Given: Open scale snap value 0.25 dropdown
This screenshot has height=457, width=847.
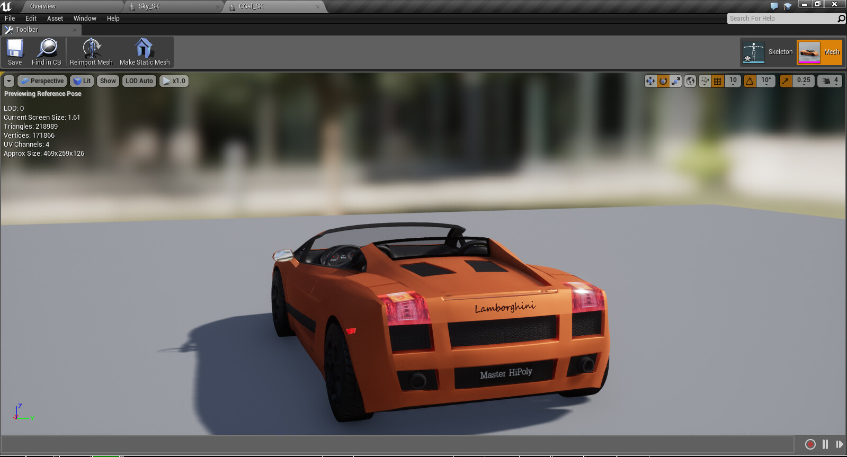Looking at the screenshot, I should point(803,81).
